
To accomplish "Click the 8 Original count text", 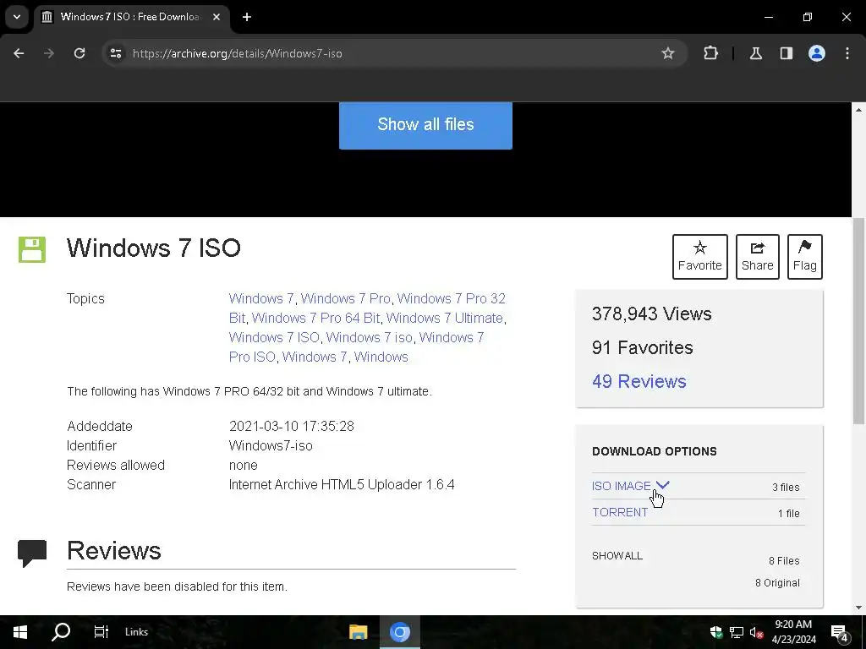I will tap(777, 583).
